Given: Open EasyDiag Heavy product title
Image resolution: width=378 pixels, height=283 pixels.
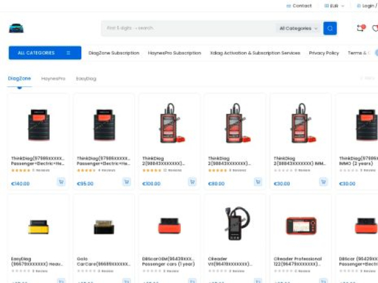Looking at the screenshot, I should click(37, 262).
